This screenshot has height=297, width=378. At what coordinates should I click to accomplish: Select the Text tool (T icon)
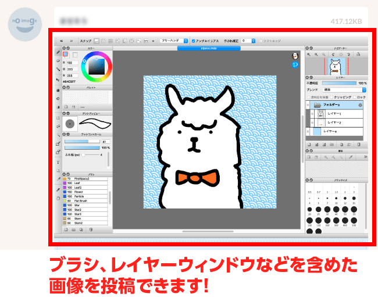pos(58,162)
